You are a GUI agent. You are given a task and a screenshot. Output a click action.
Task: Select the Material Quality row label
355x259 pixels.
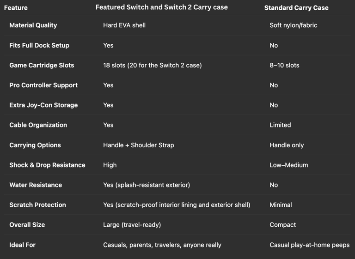point(33,25)
